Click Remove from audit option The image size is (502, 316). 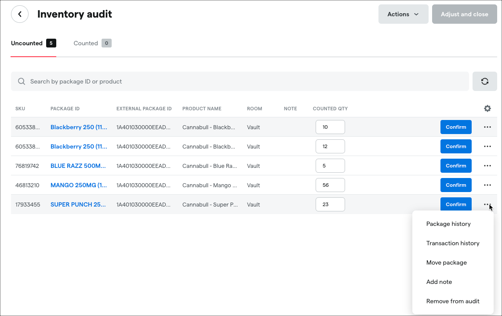tap(452, 301)
